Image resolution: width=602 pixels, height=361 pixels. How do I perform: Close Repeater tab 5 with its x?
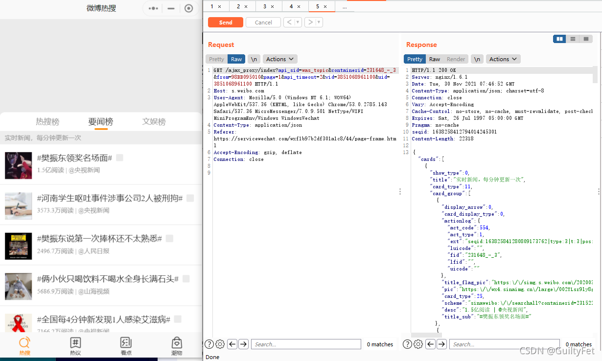tap(325, 6)
